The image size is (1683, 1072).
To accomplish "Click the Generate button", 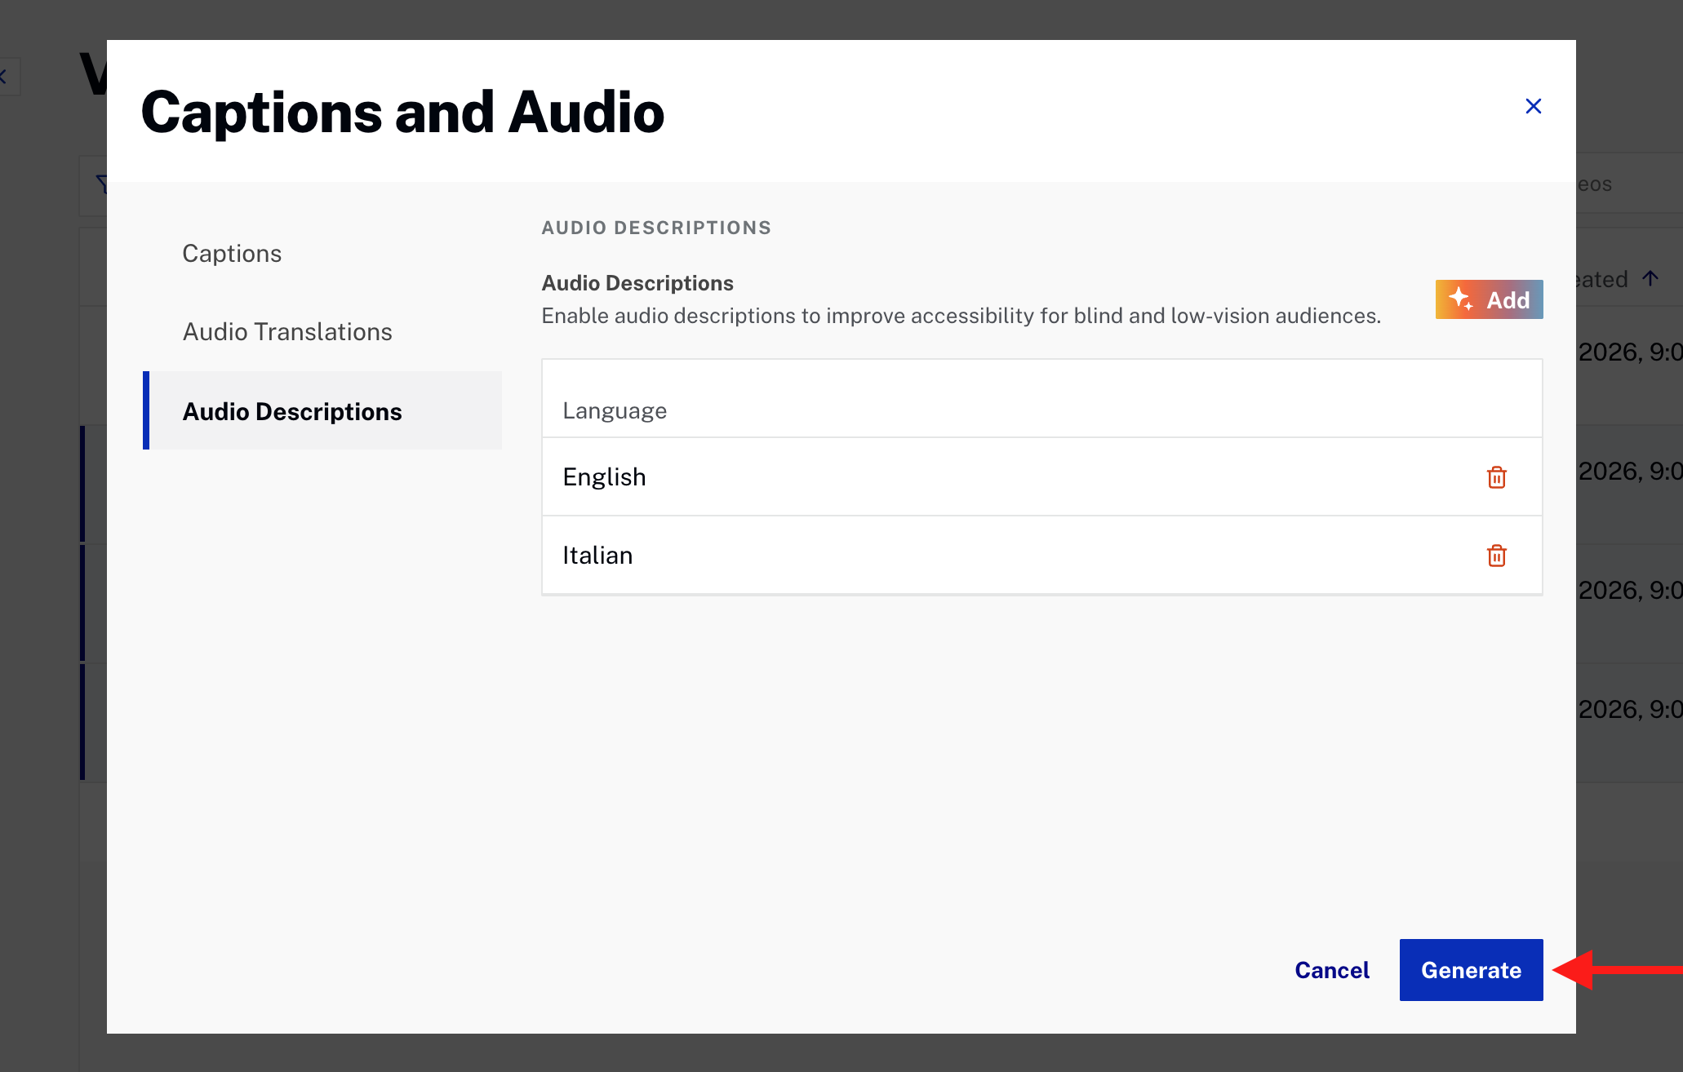I will (x=1471, y=969).
